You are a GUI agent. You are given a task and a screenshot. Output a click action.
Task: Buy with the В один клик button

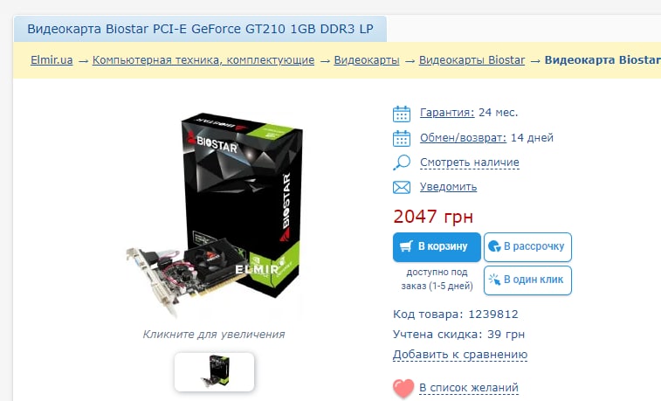point(527,280)
